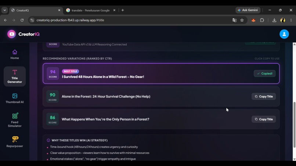Open the Chrome three-dot menu

tap(291, 20)
